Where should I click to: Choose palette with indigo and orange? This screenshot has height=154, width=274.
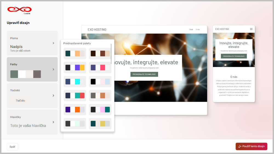[x=75, y=110]
